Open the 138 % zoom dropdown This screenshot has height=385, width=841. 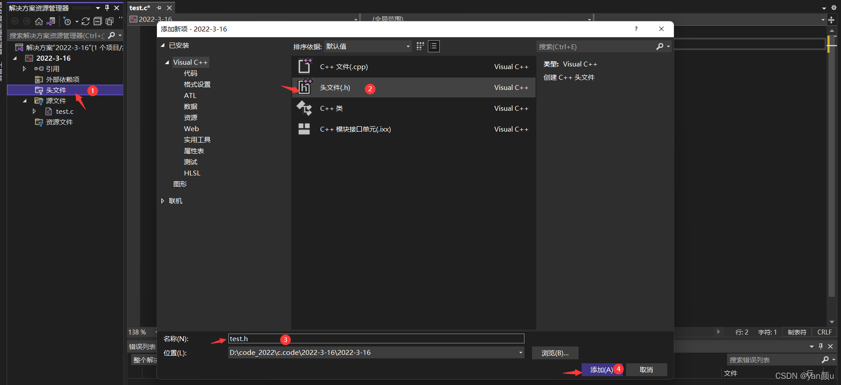click(x=143, y=332)
